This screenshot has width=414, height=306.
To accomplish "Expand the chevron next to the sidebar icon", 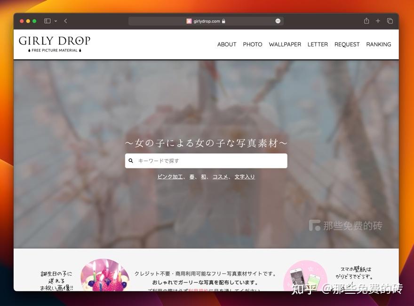I will [x=55, y=21].
